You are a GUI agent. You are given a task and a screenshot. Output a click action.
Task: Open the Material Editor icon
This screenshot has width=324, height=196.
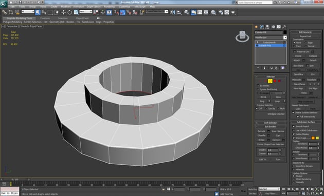pyautogui.click(x=213, y=12)
